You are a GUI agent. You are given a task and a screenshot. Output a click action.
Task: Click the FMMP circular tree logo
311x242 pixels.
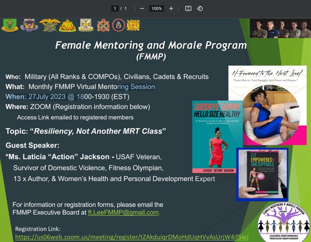coord(284,222)
